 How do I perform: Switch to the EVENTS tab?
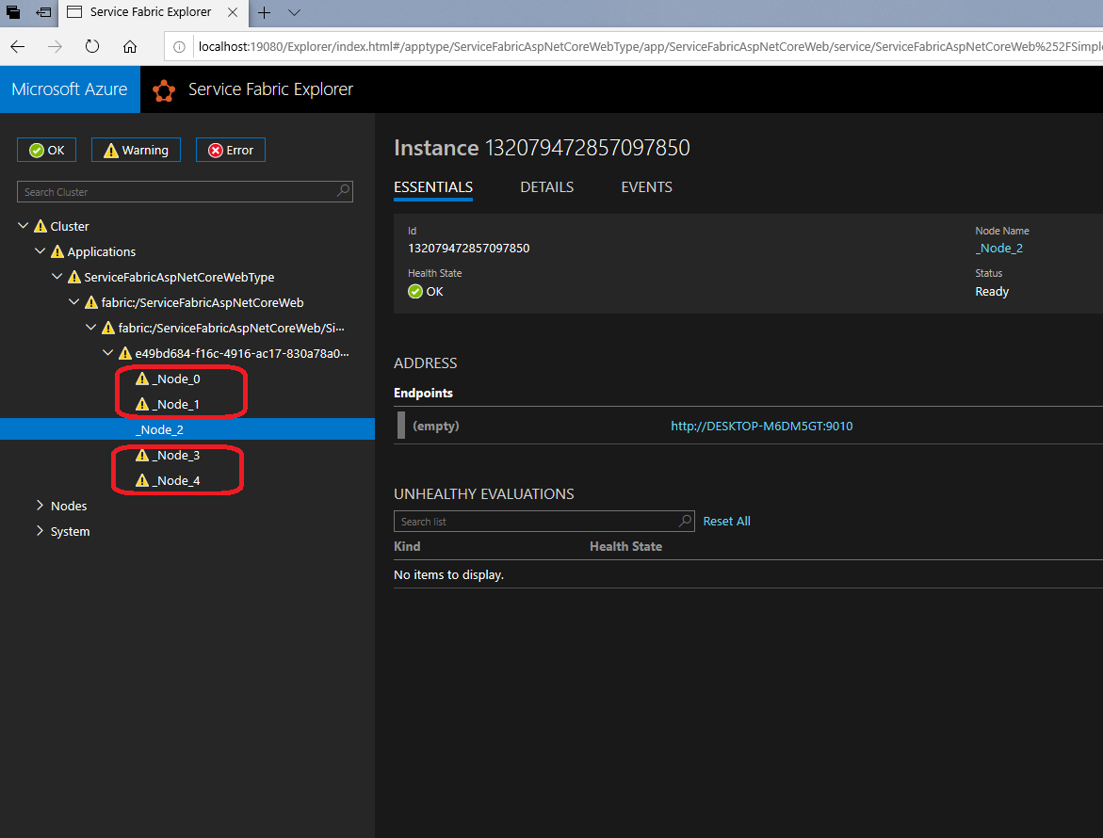(646, 187)
